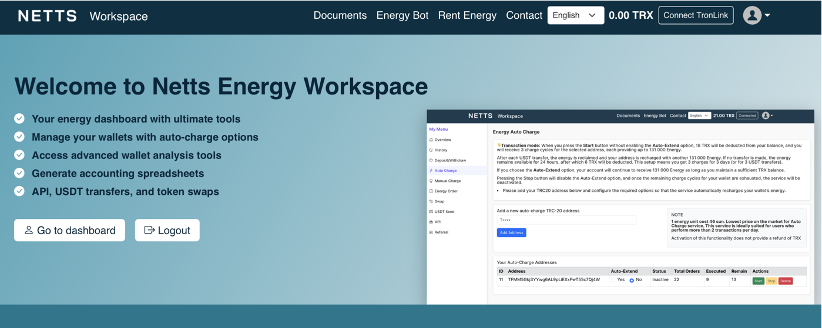Click the Manual Charge bulb icon in the preview sidebar
822x328 pixels.
point(431,181)
